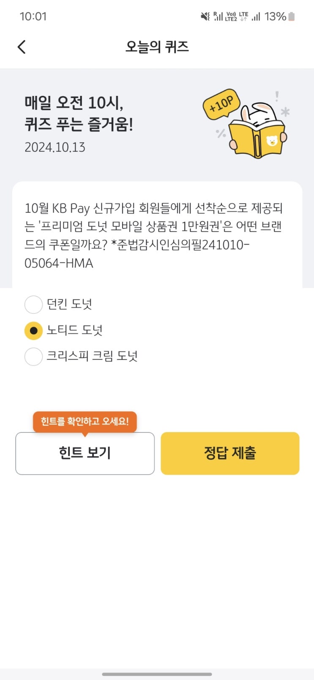The height and width of the screenshot is (680, 314).
Task: Tap the 힌트 보기 button
Action: [x=85, y=453]
